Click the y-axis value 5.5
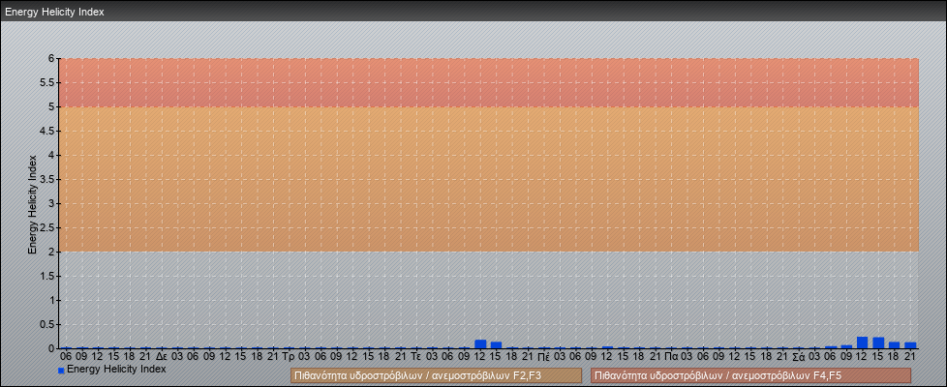The width and height of the screenshot is (947, 387). point(46,82)
